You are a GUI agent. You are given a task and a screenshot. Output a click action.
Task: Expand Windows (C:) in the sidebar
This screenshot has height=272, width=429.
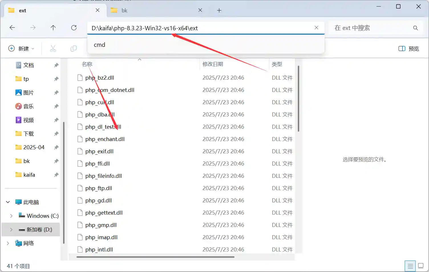11,216
